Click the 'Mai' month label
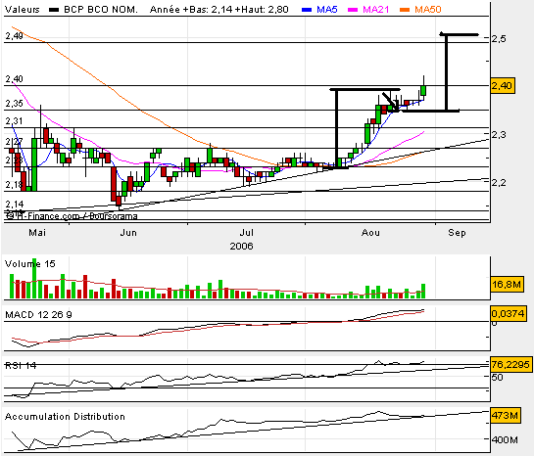This screenshot has height=456, width=534. click(37, 233)
